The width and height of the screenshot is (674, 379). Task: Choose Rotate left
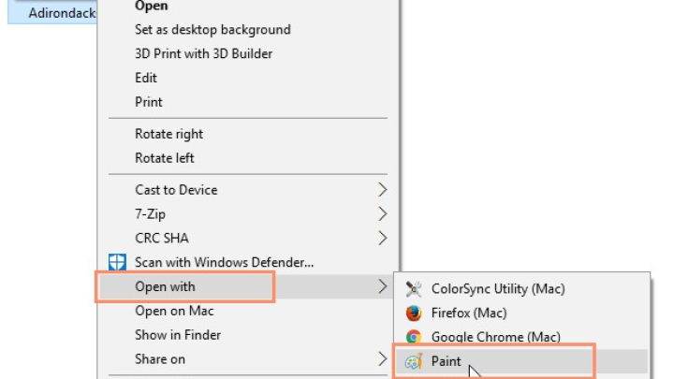tap(165, 158)
